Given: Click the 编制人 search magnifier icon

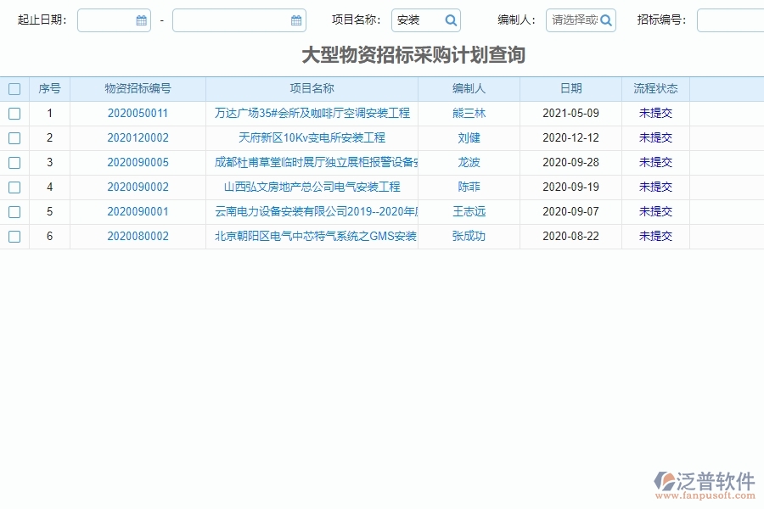Looking at the screenshot, I should point(604,20).
